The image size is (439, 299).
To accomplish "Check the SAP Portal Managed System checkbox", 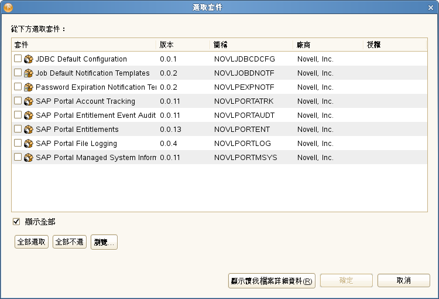I will coord(18,157).
